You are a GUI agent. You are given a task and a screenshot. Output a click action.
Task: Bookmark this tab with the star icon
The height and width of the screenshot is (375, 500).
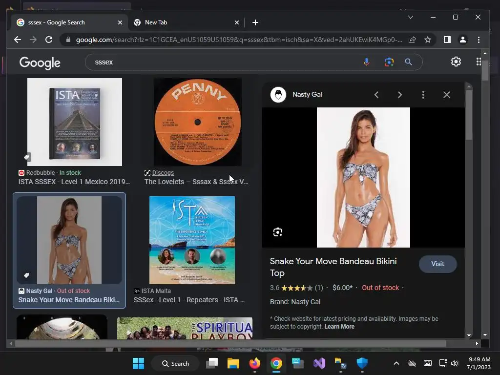point(428,40)
